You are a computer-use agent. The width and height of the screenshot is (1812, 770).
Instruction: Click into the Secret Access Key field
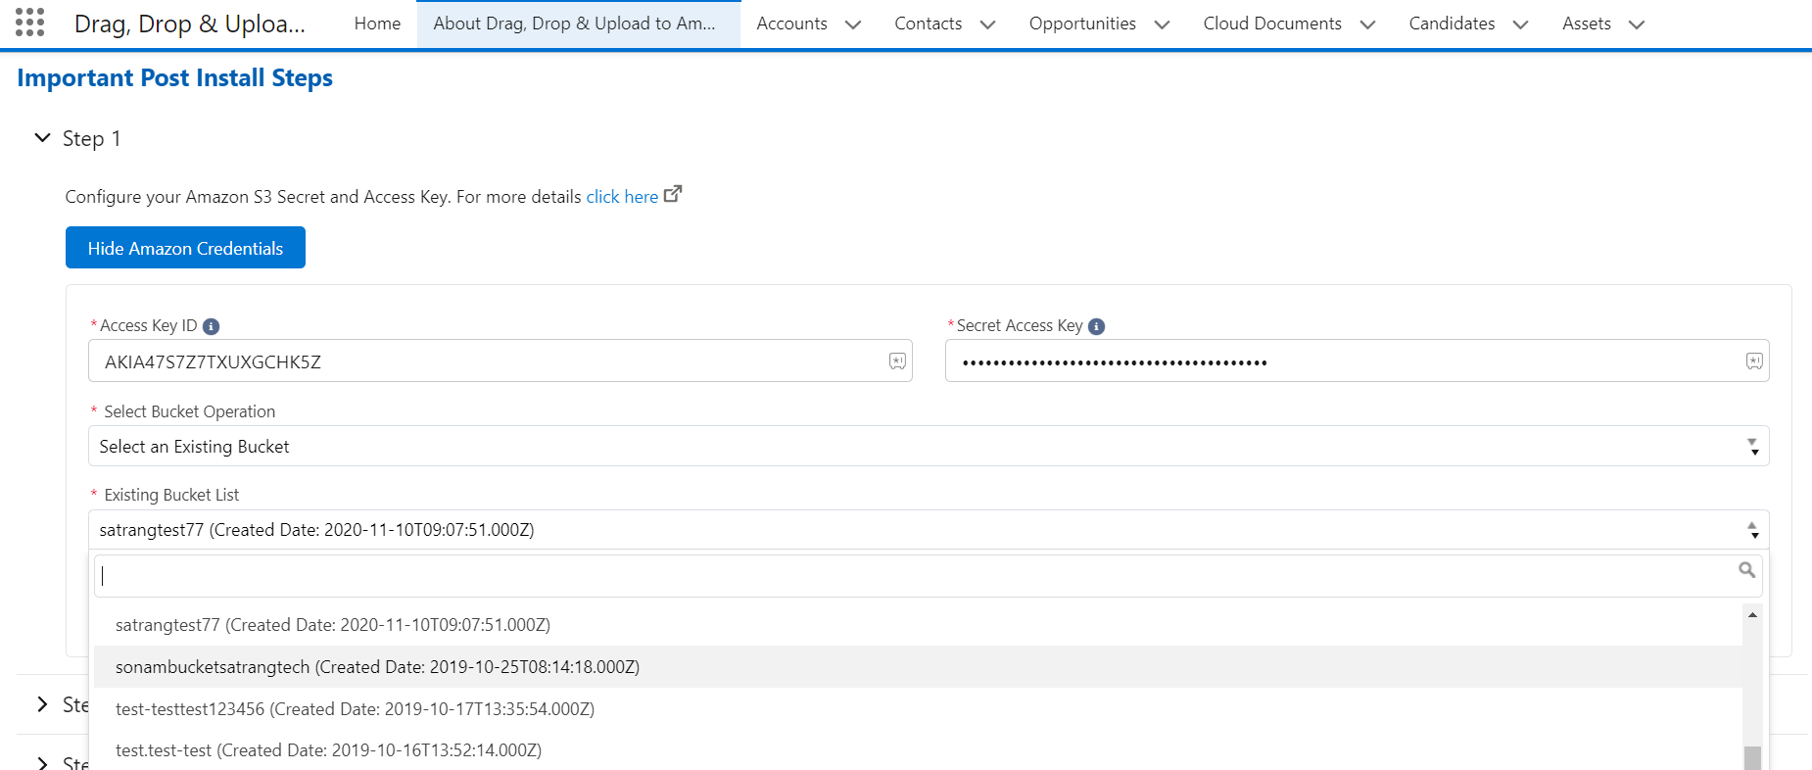pos(1357,361)
